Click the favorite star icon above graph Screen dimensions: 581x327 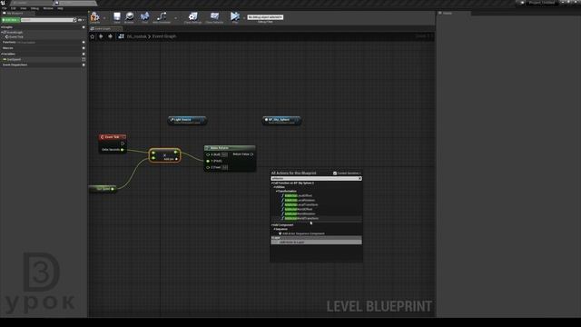pos(93,36)
